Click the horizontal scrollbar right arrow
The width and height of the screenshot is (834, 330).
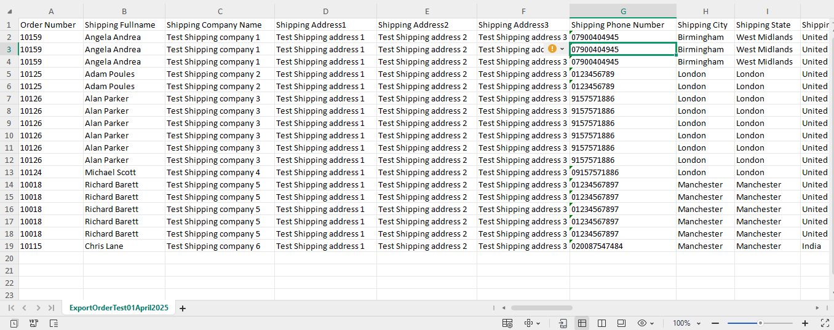pyautogui.click(x=817, y=308)
